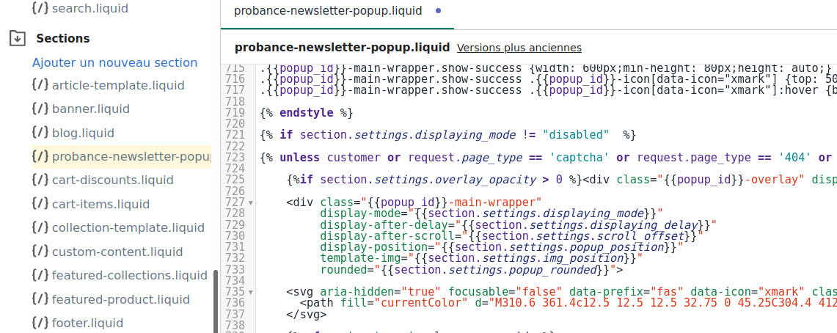This screenshot has height=333, width=837.
Task: Click Ajouter un nouveau section link
Action: [114, 62]
